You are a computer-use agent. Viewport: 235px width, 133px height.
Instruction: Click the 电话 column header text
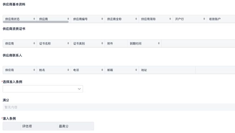tap(76, 70)
